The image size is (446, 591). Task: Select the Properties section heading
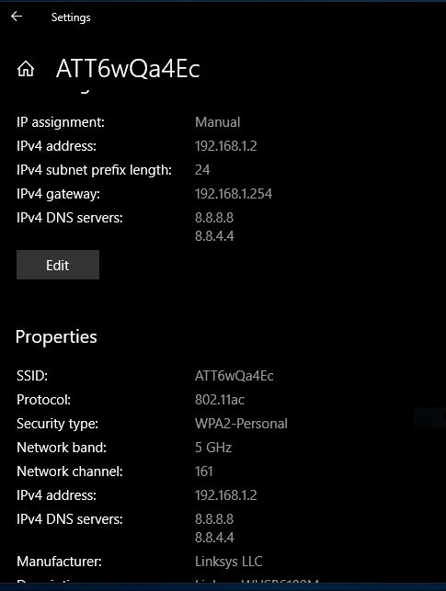coord(56,336)
